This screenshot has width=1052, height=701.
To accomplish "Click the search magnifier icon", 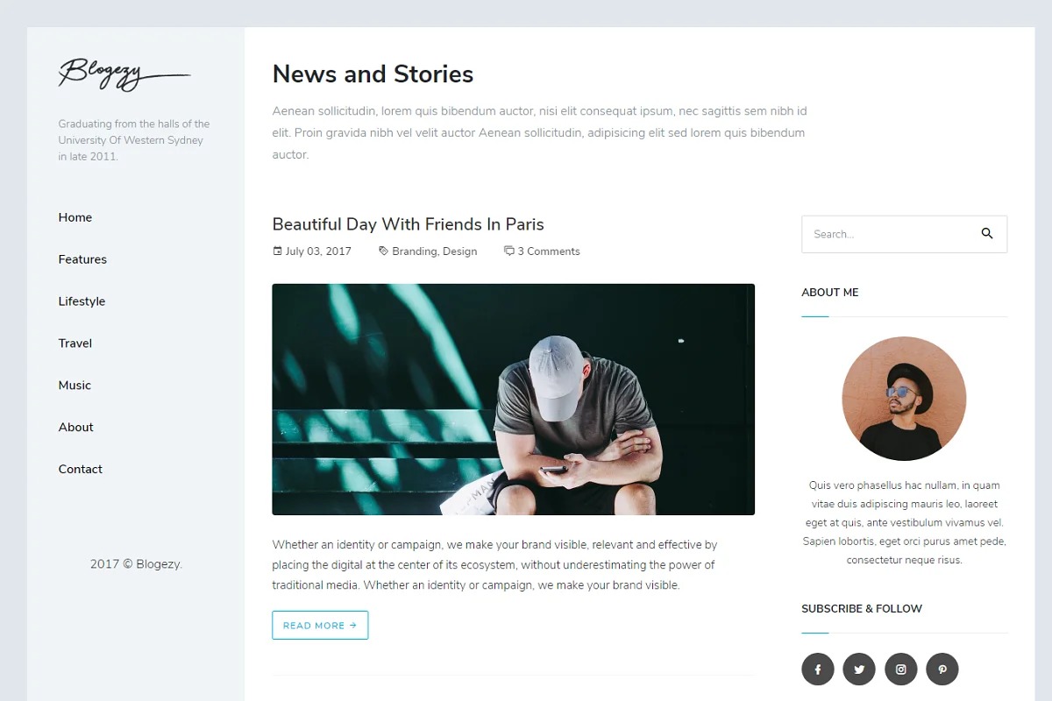I will [987, 234].
